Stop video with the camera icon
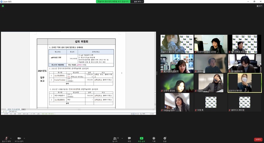This screenshot has height=143, width=264. (19, 138)
